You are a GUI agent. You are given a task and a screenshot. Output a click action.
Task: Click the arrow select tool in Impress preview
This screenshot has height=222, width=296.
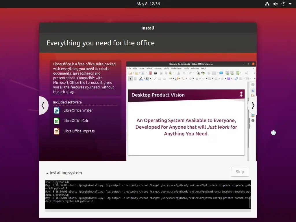pos(130,79)
